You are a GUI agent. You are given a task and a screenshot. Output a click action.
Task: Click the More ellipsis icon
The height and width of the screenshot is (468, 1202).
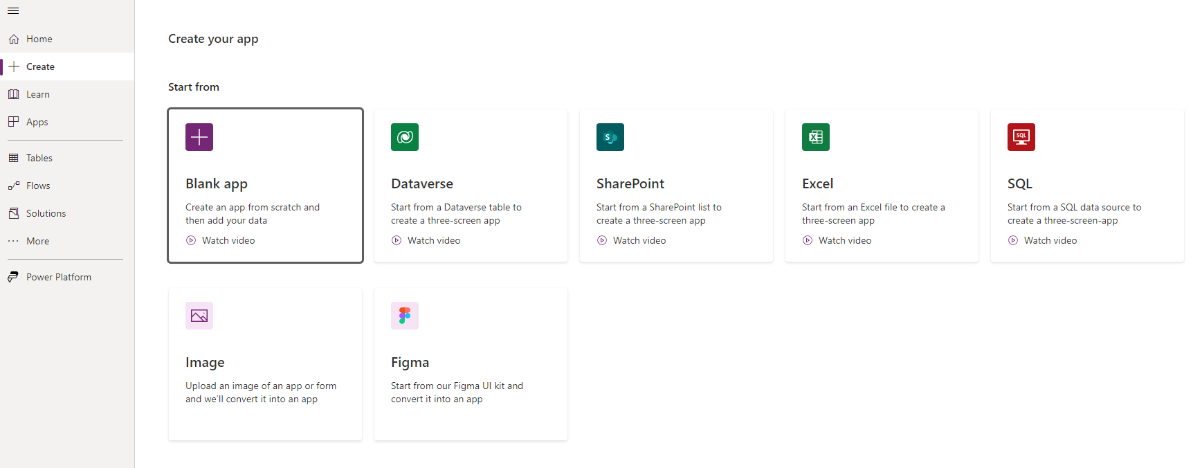tap(14, 241)
